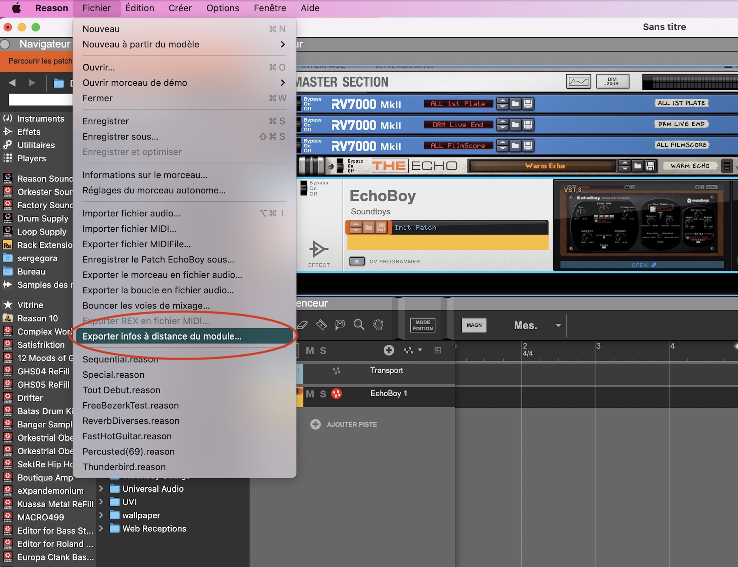Click the waveform display button in Master Section
The image size is (738, 567).
pyautogui.click(x=579, y=82)
